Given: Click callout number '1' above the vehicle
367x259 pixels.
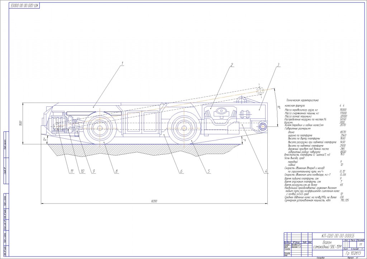Looking at the screenshot, I should tap(122, 64).
